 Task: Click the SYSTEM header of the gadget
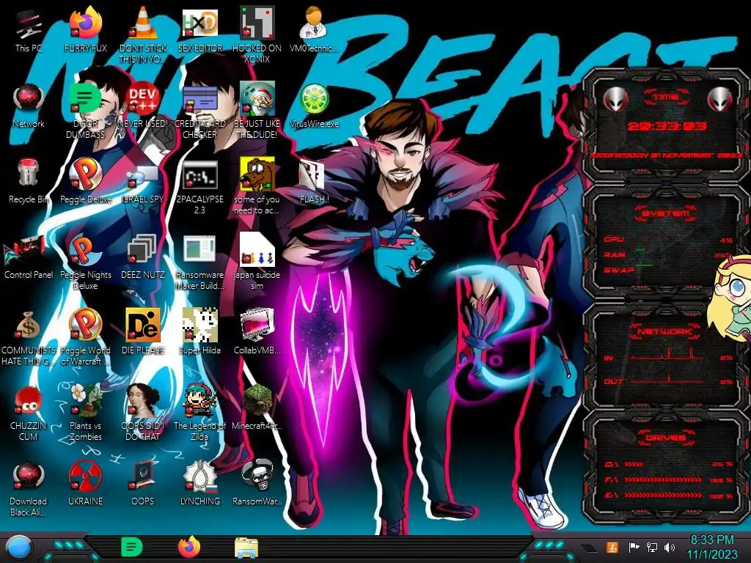[666, 213]
